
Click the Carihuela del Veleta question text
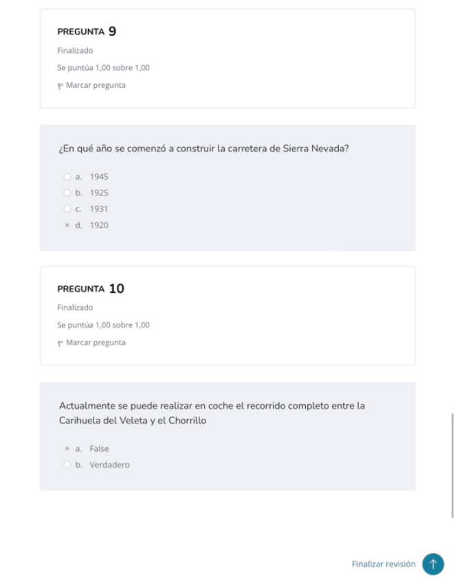(212, 412)
